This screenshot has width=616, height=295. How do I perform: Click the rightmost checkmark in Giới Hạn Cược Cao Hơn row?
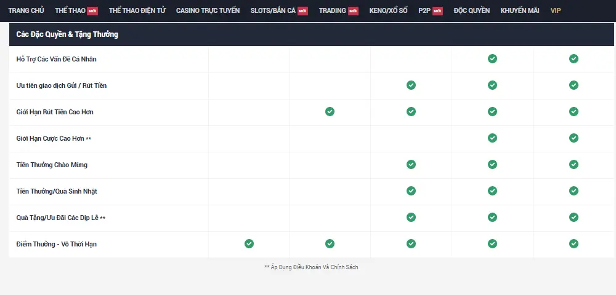coord(573,138)
